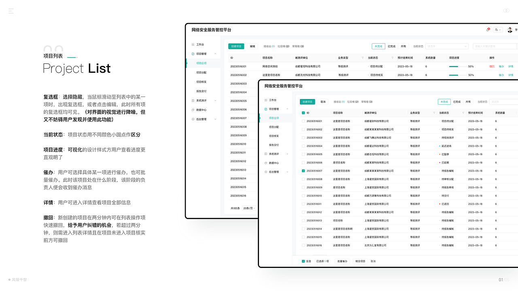The width and height of the screenshot is (518, 291).
Task: Check the box for row 20230516016
Action: coord(304,245)
